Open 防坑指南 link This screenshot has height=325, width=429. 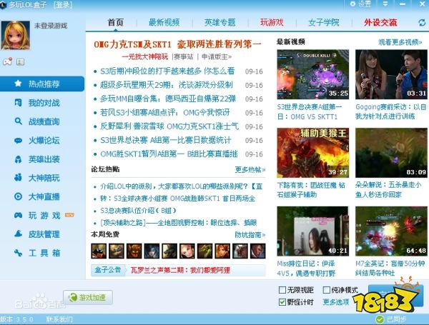pos(250,235)
